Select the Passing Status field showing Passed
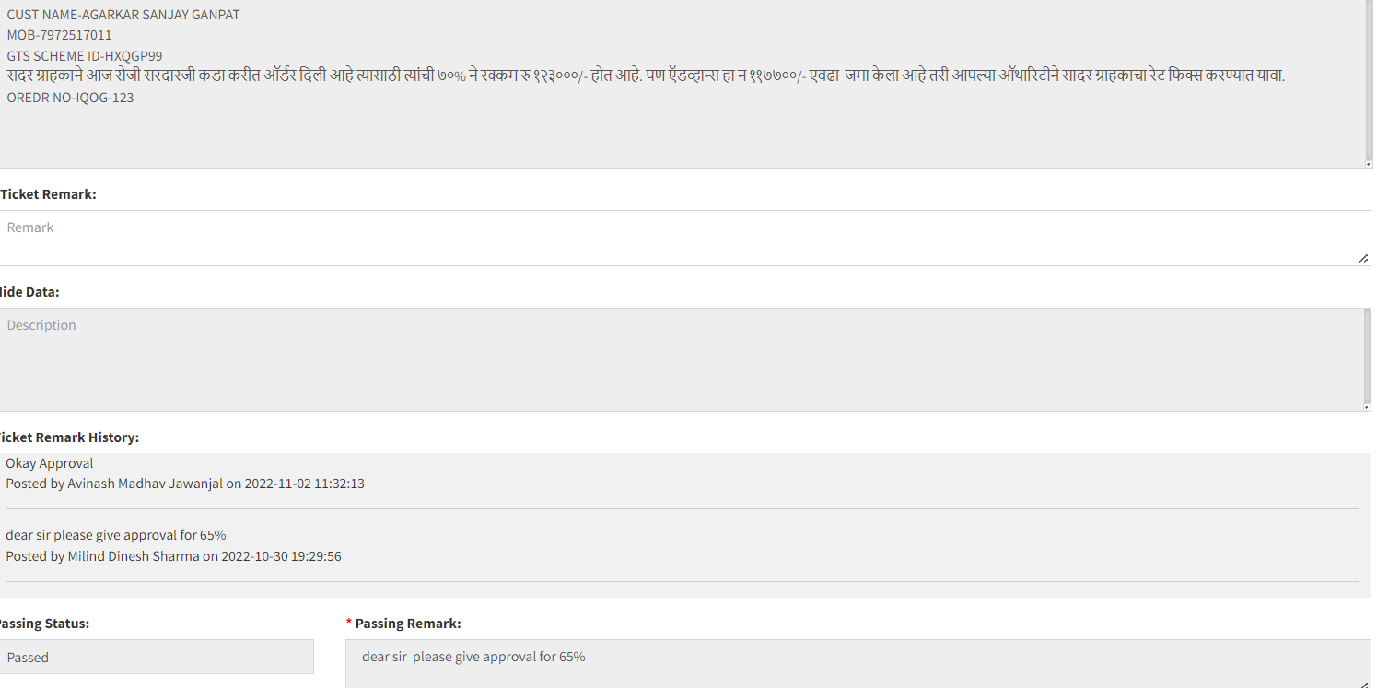 point(157,657)
